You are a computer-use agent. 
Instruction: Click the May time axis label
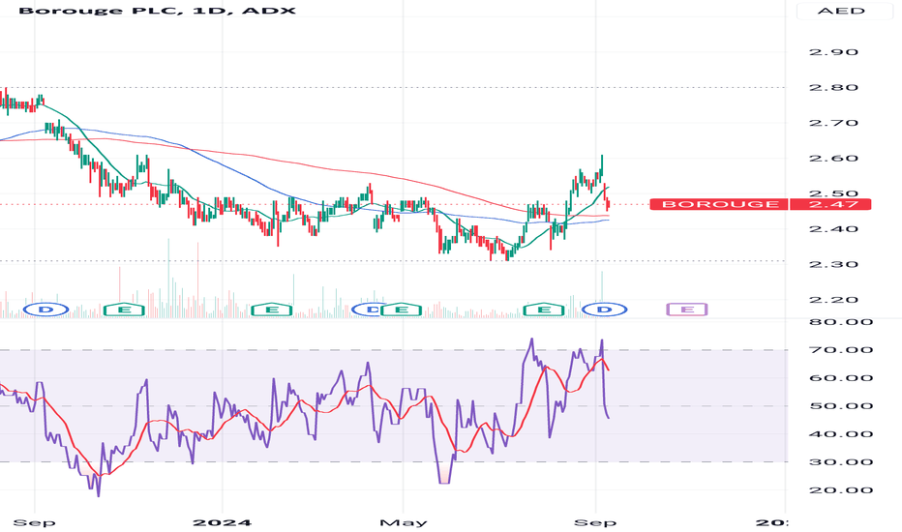(404, 522)
